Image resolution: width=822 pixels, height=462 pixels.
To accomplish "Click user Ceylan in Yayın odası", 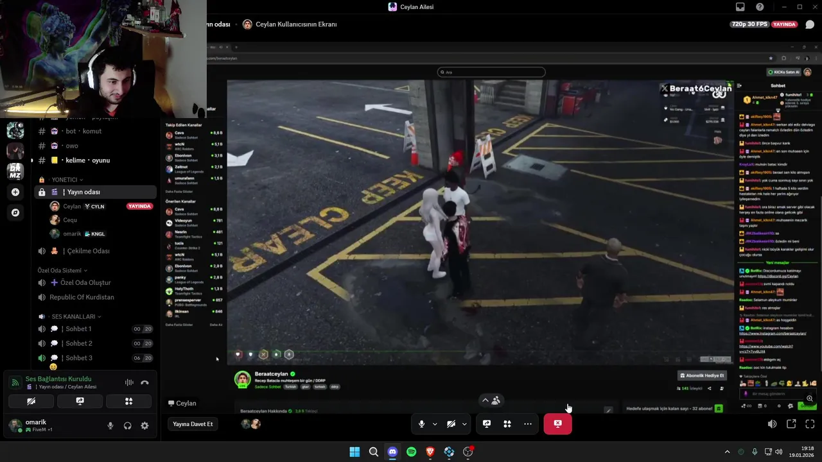I will pos(101,206).
